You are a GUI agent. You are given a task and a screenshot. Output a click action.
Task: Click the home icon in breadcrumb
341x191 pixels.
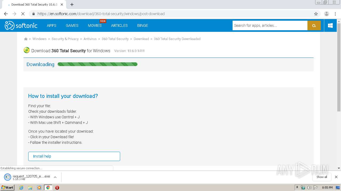tap(26, 39)
